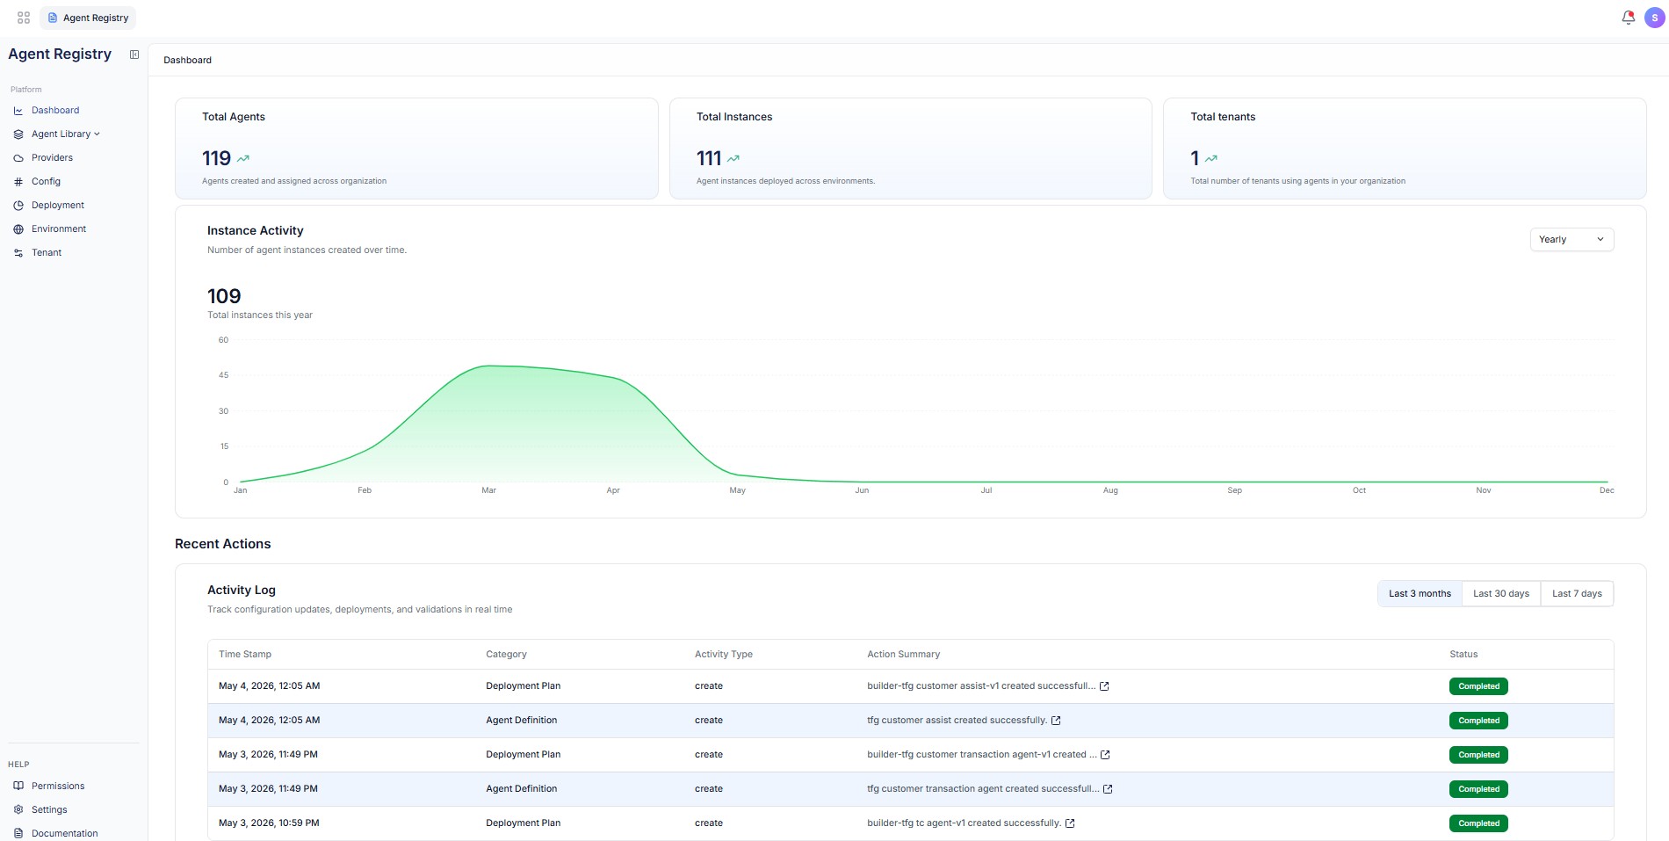Screen dimensions: 1669x841
Task: Click the Tenant sliders icon
Action: pos(18,253)
